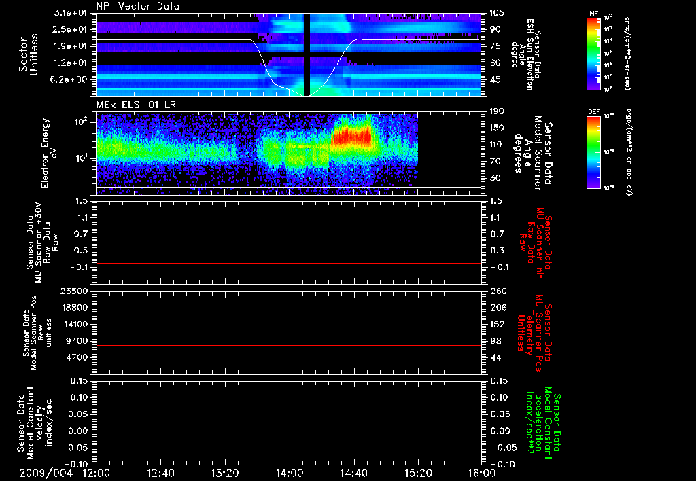This screenshot has width=696, height=481.
Task: Click the 'NF' label above the color bar
Action: tap(593, 14)
